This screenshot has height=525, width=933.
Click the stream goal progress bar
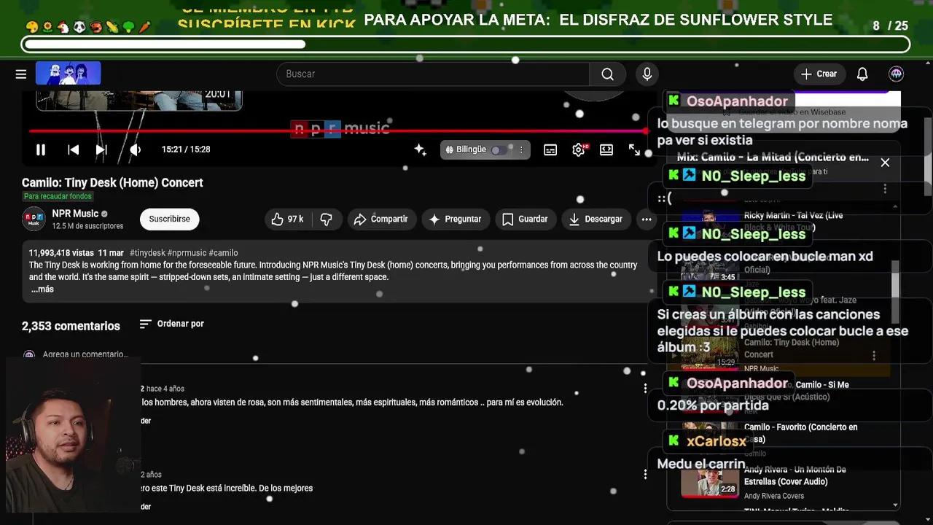(x=466, y=44)
